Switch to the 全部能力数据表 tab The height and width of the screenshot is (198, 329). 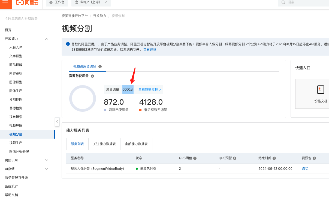click(136, 144)
